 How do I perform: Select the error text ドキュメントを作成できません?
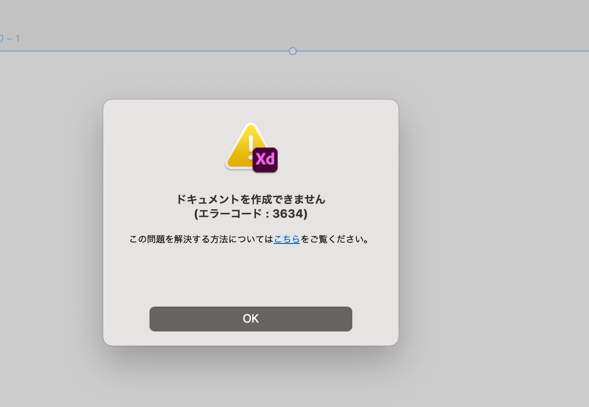pyautogui.click(x=250, y=199)
